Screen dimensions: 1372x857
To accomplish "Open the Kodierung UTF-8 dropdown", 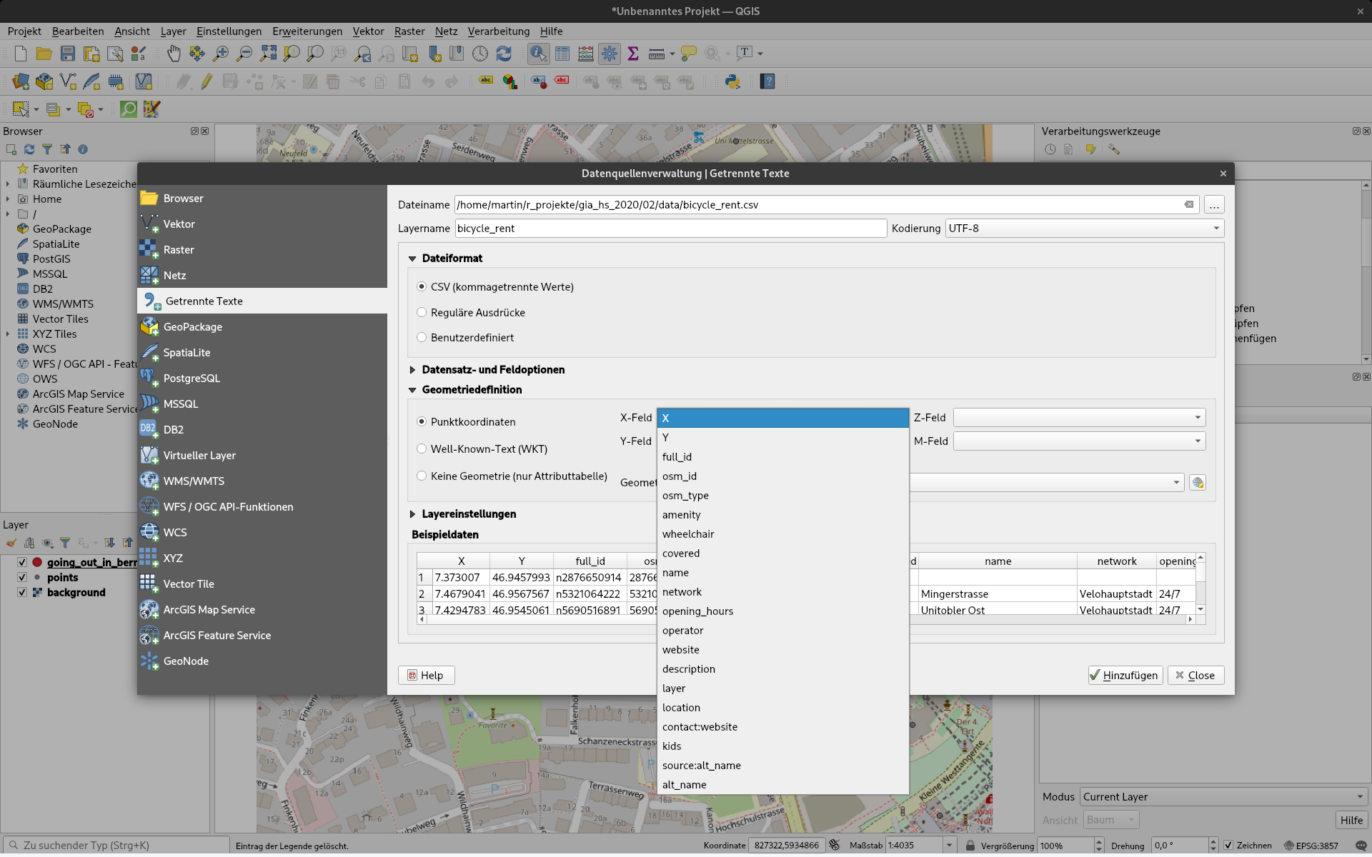I will pyautogui.click(x=1084, y=229).
